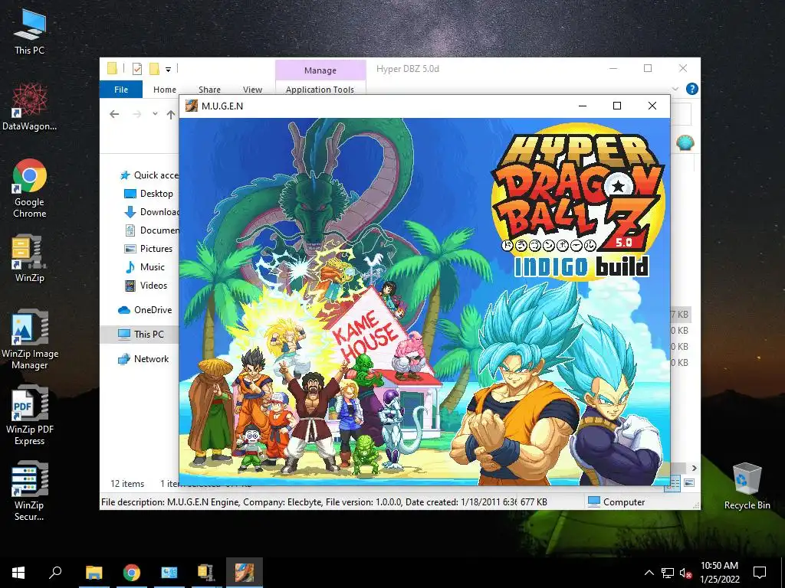Open WinZip PDF Express shortcut
This screenshot has height=588, width=785.
click(x=30, y=416)
